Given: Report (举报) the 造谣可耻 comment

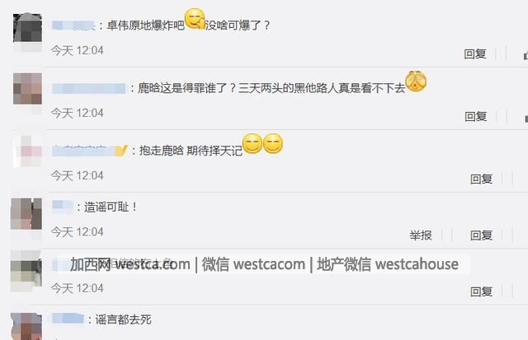Looking at the screenshot, I should point(421,235).
